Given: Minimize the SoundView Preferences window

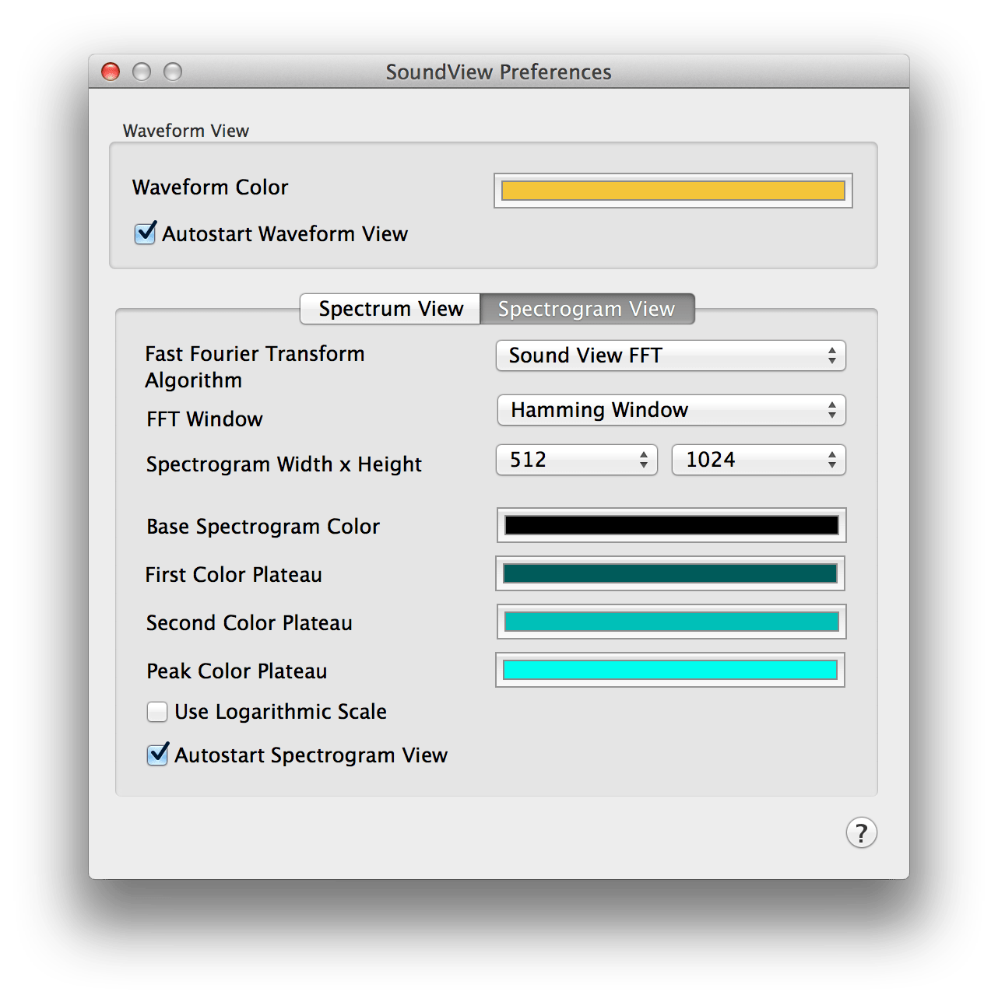Looking at the screenshot, I should pyautogui.click(x=142, y=71).
